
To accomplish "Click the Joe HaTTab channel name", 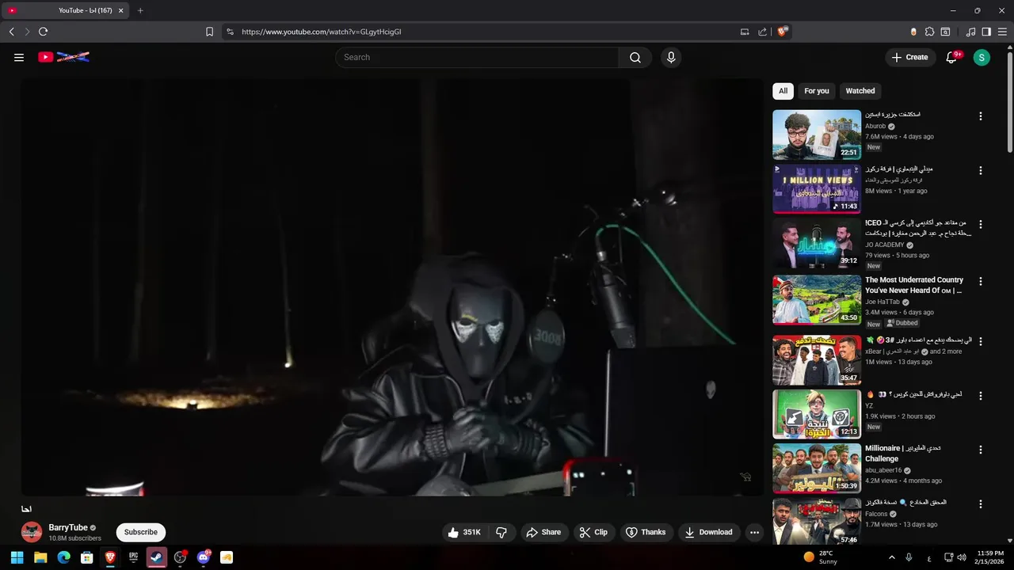I will tap(882, 302).
